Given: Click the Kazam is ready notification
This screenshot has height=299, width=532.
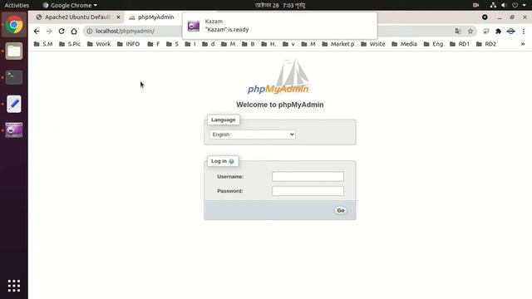Looking at the screenshot, I should pos(279,26).
